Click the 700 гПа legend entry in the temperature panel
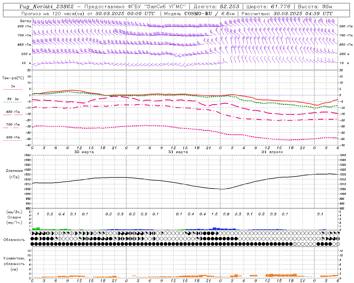354x283 pixels. (13, 125)
